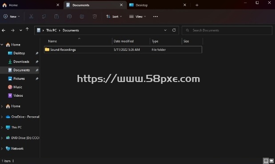The height and width of the screenshot is (164, 275).
Task: Select the Sound Recordings folder
Action: 123,49
